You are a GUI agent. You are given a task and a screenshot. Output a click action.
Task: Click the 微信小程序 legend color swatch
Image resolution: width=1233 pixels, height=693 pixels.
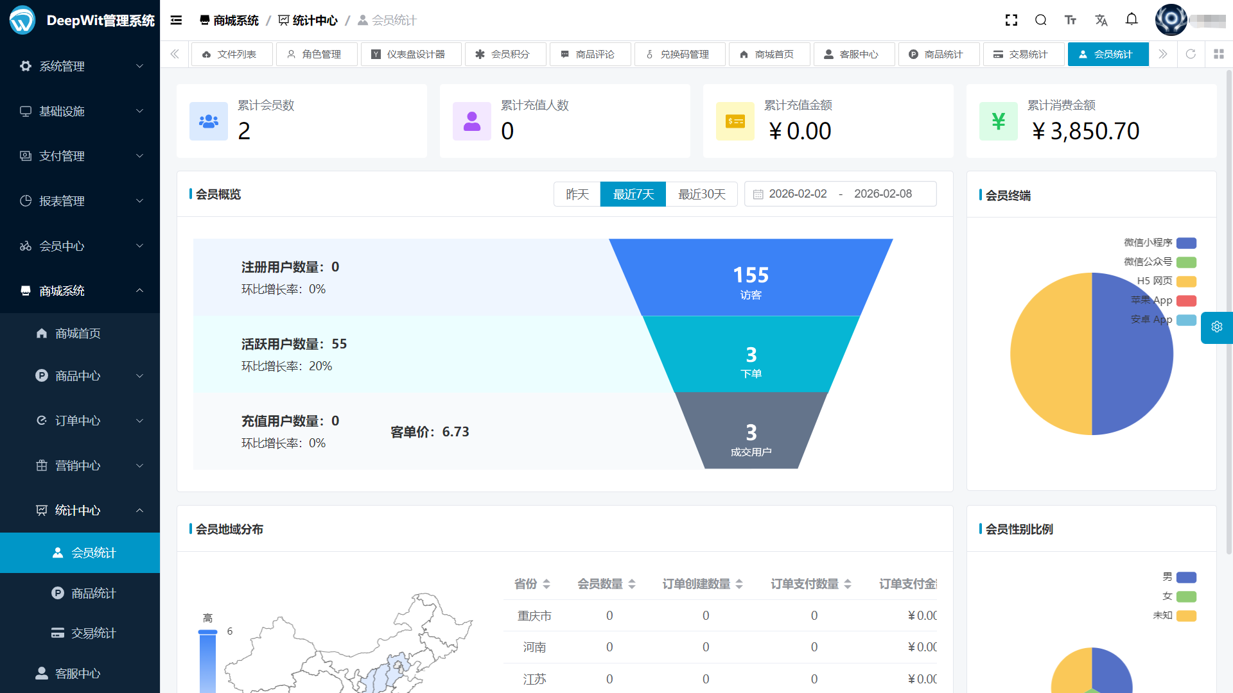(x=1186, y=243)
